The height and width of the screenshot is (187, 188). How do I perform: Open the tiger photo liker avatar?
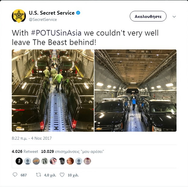pos(36,161)
